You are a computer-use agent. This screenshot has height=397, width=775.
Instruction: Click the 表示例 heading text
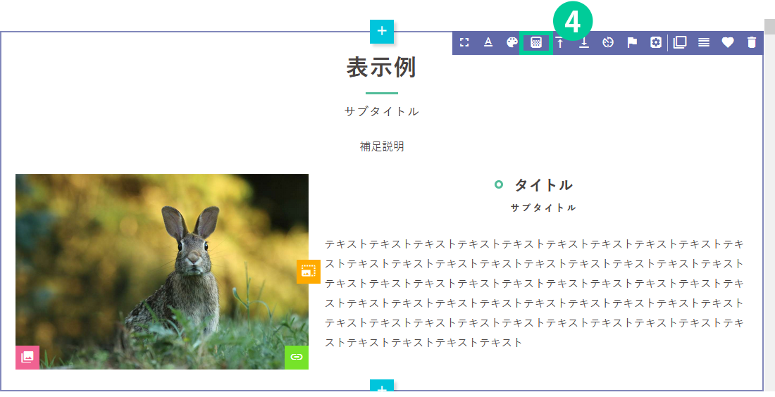tap(381, 68)
